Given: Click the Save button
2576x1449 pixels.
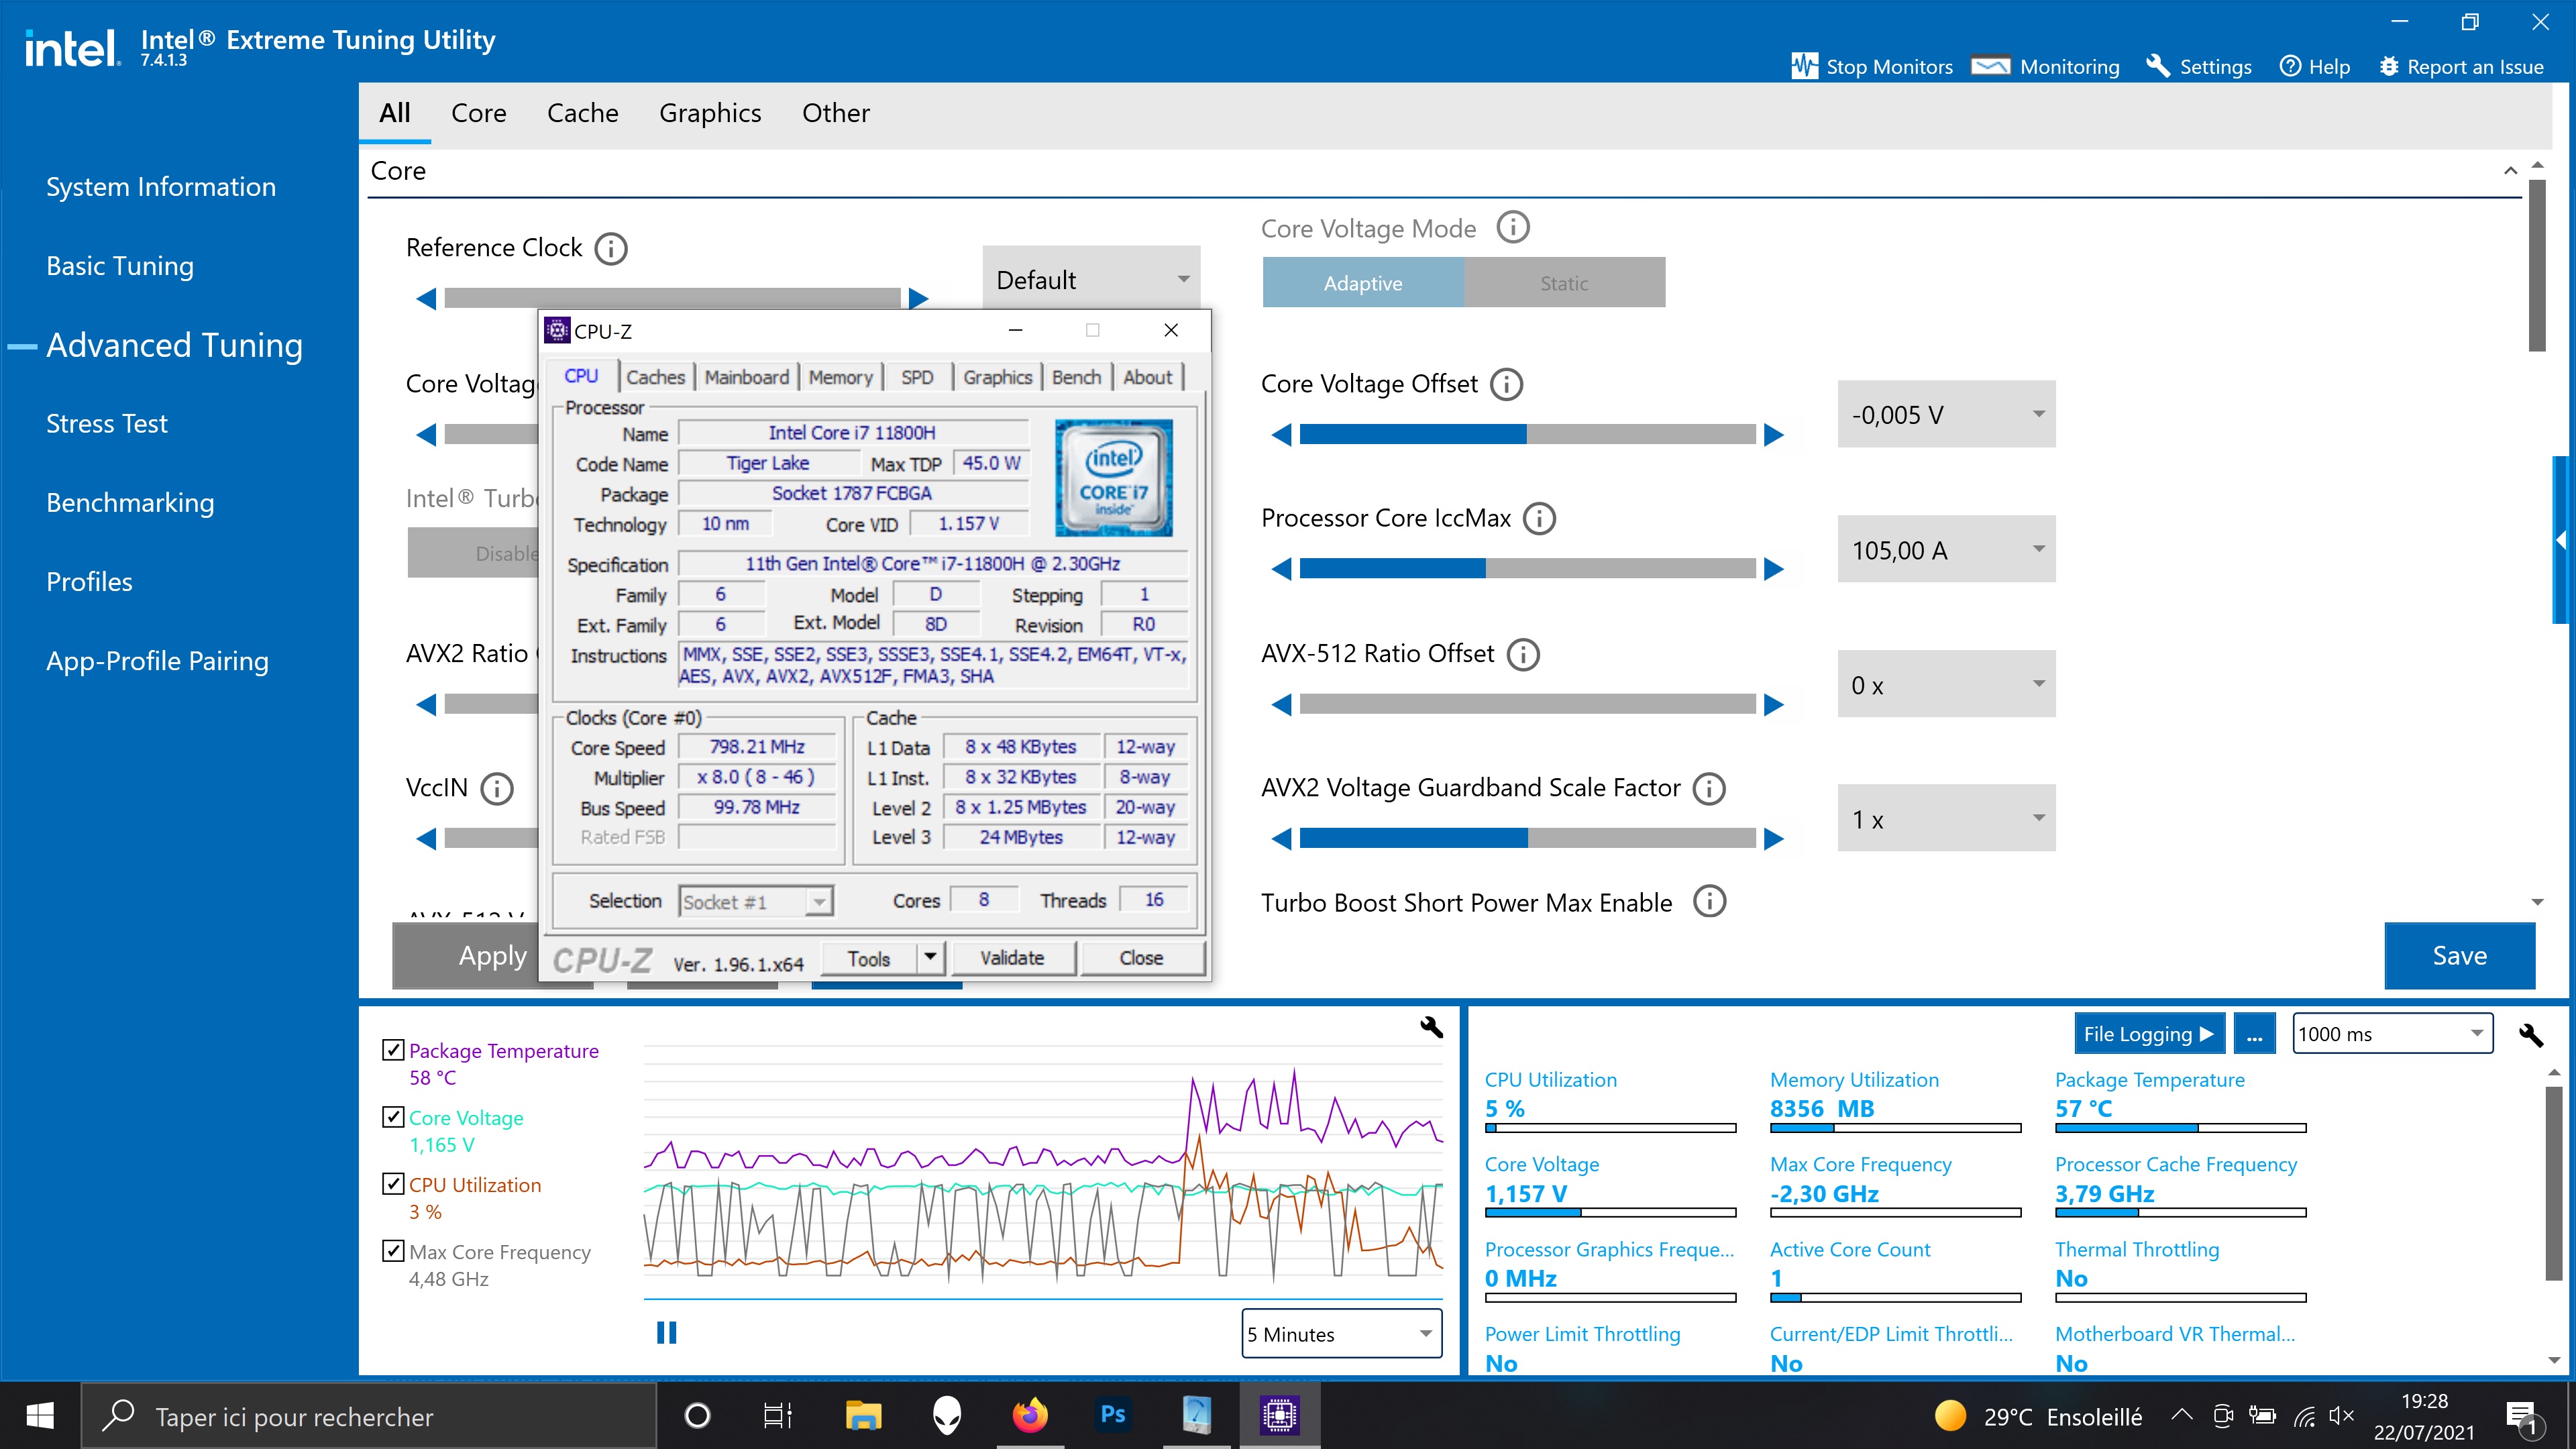Looking at the screenshot, I should point(2459,956).
